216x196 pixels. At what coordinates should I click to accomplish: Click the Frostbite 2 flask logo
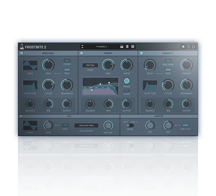point(22,47)
